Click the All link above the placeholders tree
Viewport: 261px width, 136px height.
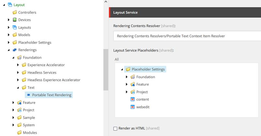coord(117,59)
